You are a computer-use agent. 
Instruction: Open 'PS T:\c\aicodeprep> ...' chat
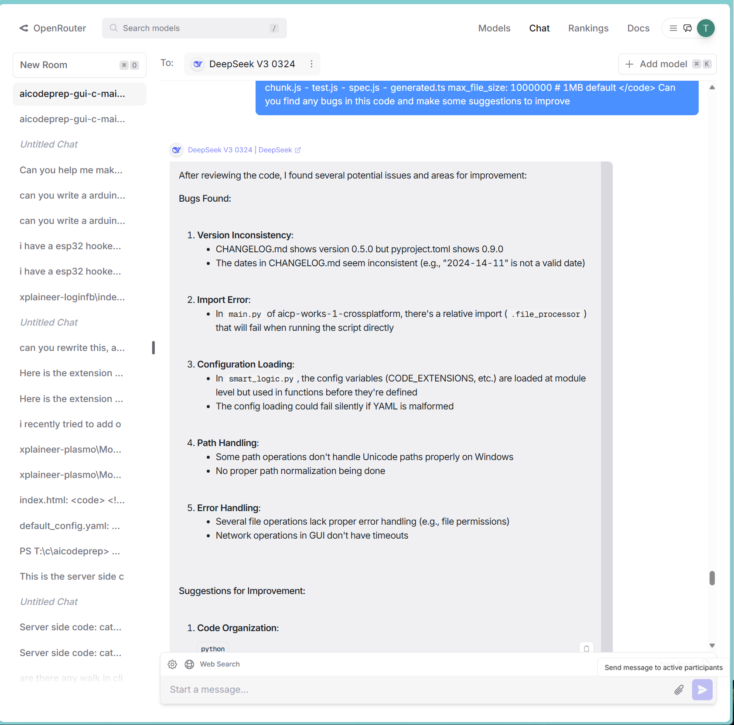[79, 551]
